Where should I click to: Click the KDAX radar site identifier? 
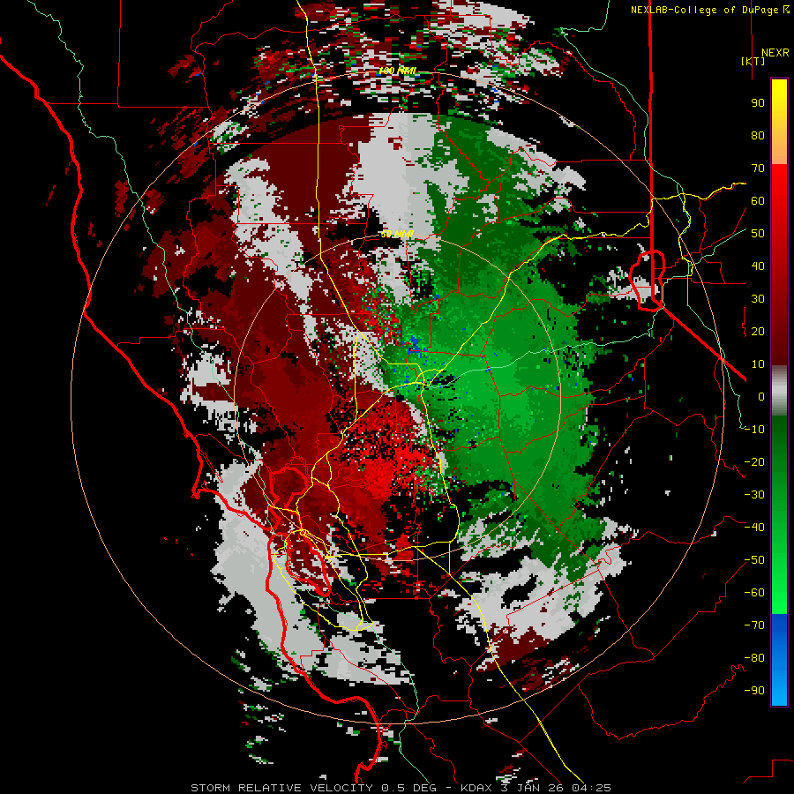point(476,788)
